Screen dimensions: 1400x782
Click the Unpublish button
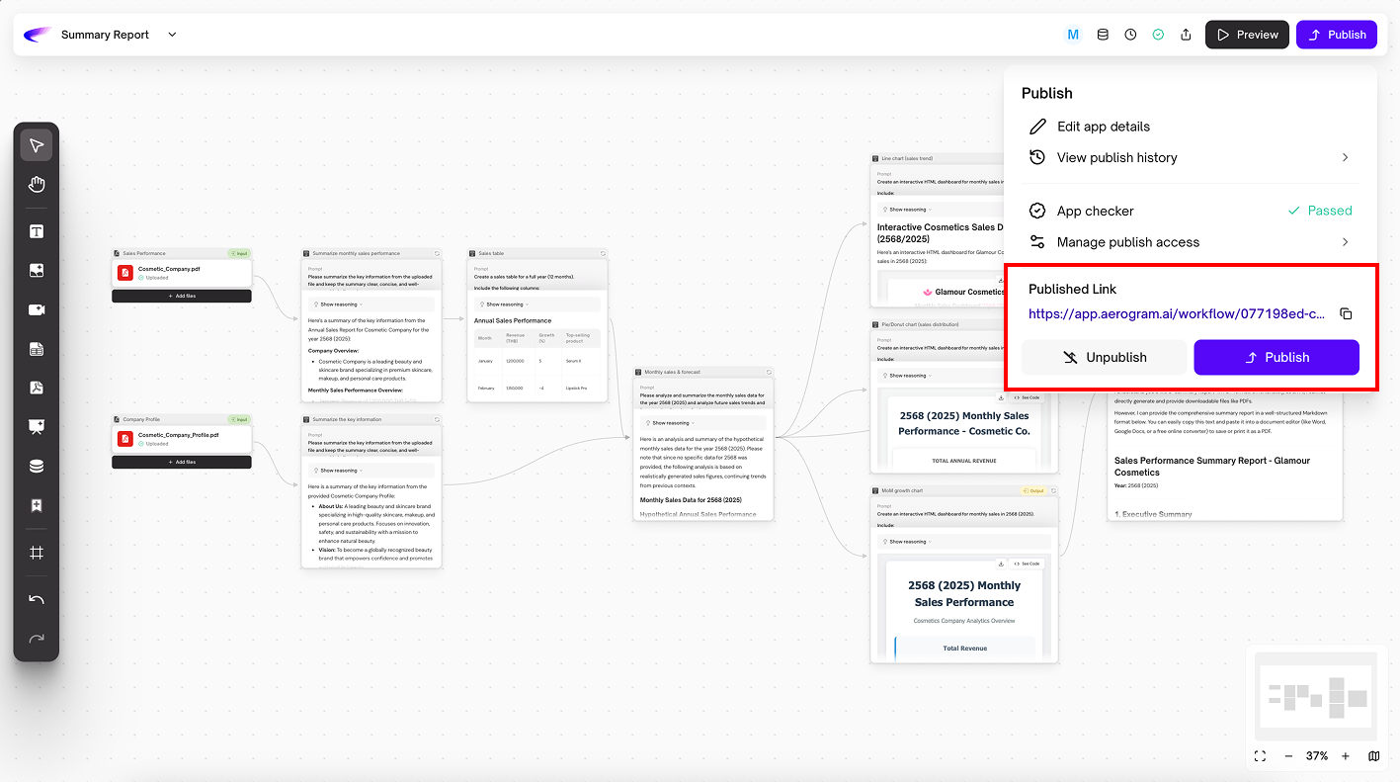(x=1104, y=358)
